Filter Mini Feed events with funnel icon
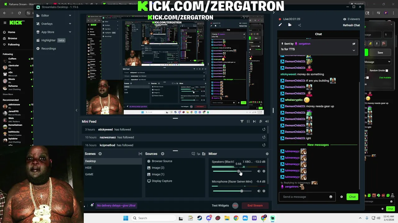Screen dimensions: 398x223 click(x=242, y=121)
